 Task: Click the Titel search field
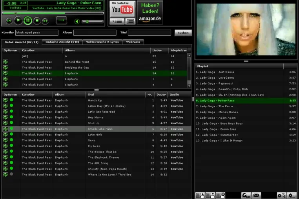149,33
